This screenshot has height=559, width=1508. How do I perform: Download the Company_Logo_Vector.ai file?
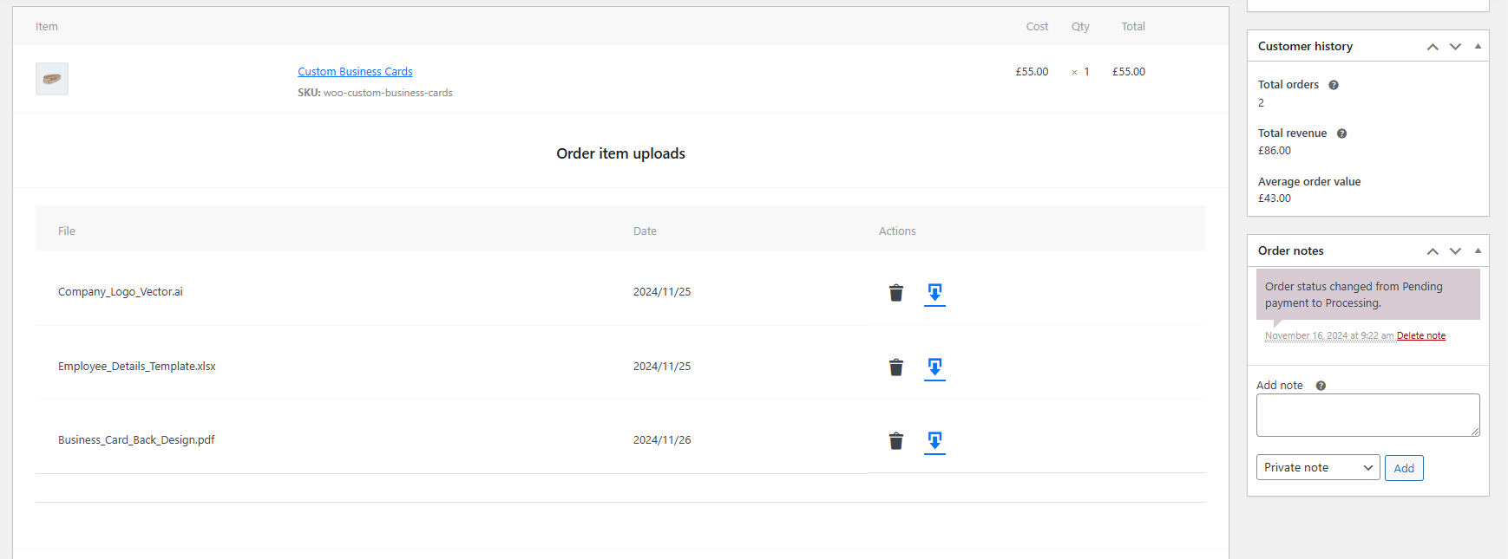[934, 293]
